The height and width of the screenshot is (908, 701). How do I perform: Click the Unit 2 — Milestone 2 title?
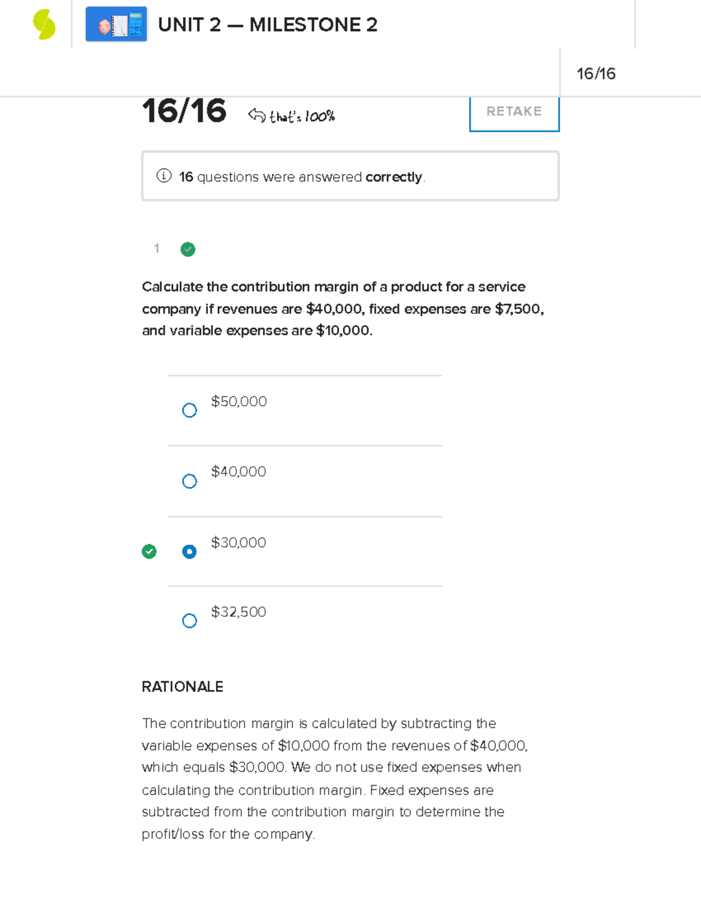pyautogui.click(x=268, y=25)
